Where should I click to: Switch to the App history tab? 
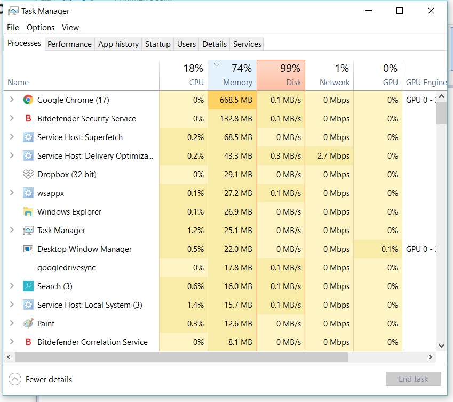(118, 44)
